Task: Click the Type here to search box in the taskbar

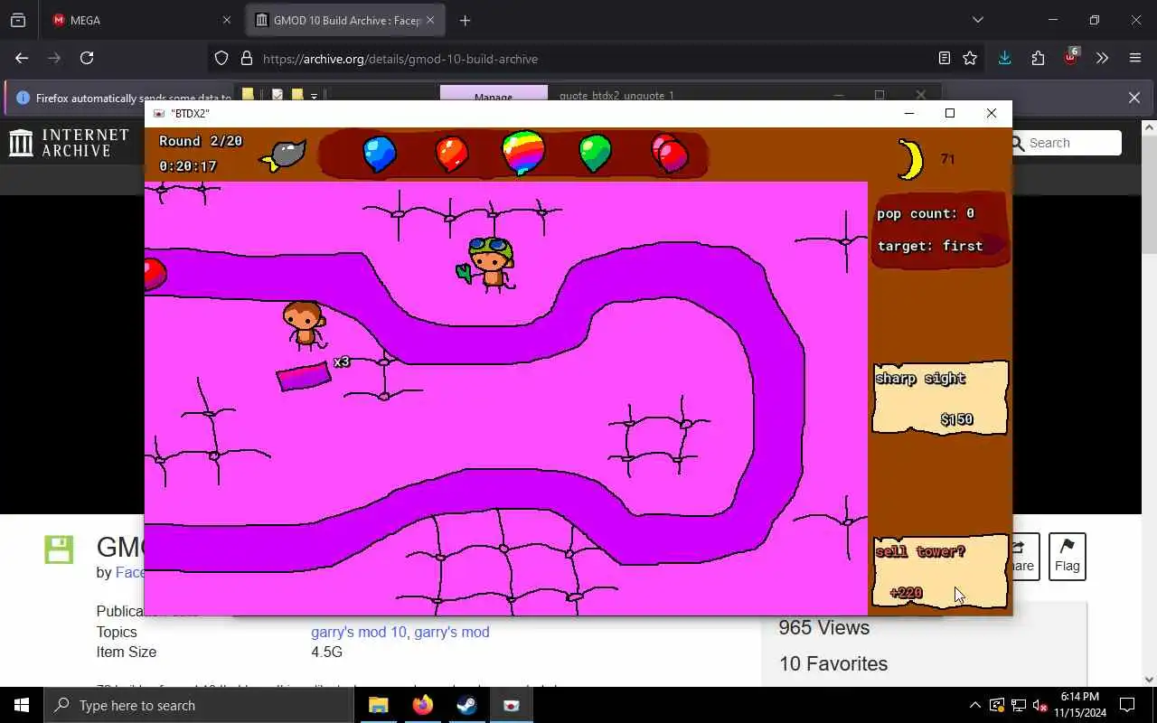Action: point(198,705)
